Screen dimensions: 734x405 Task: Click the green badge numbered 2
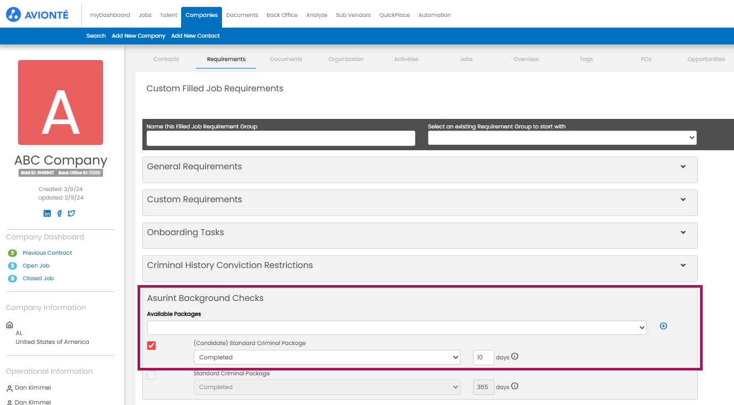[x=13, y=253]
